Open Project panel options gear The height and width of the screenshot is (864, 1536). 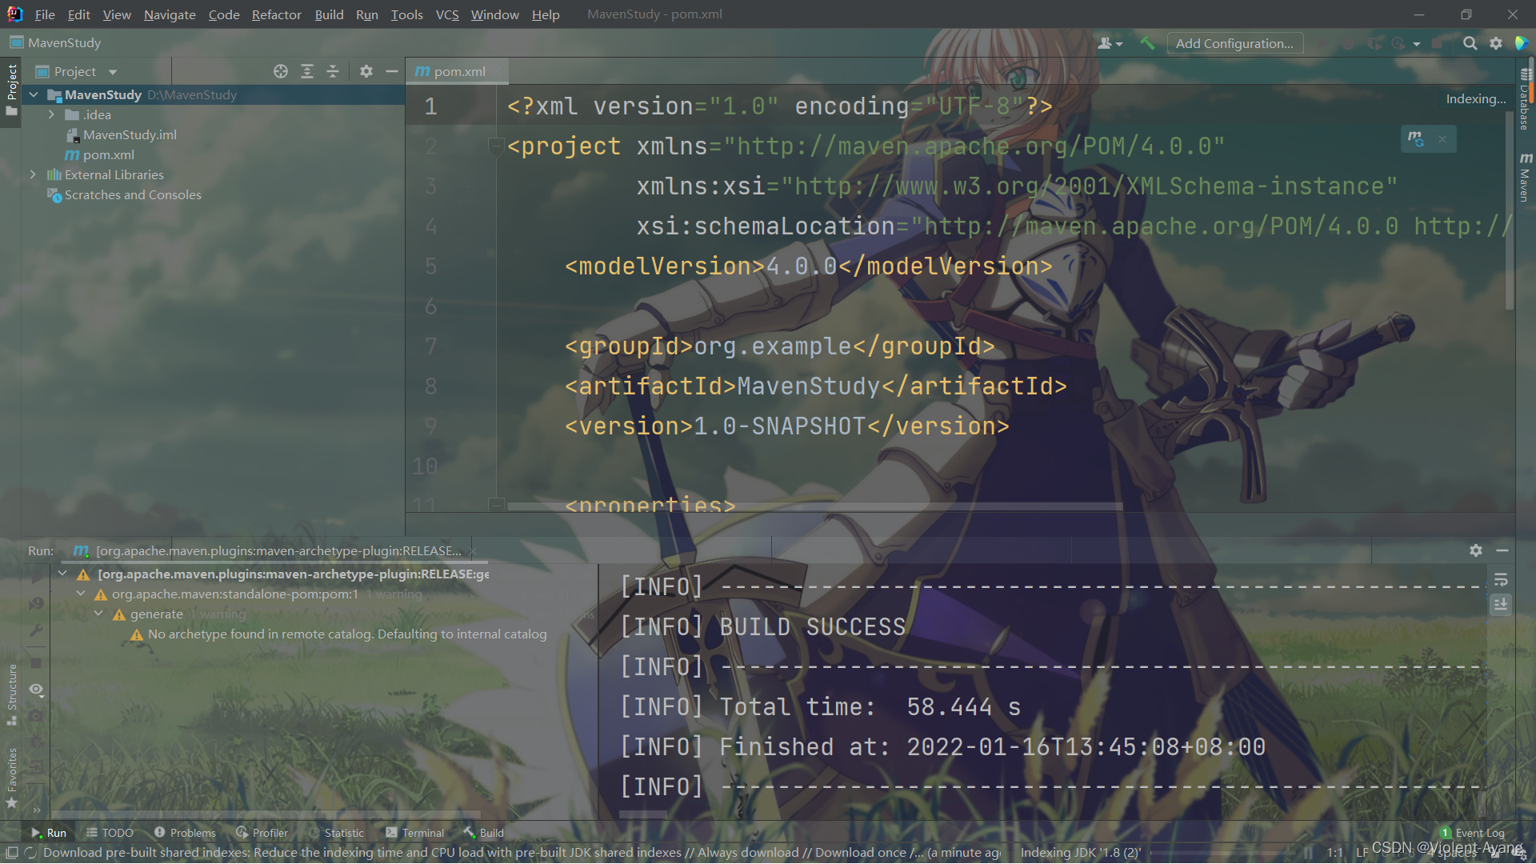coord(366,71)
